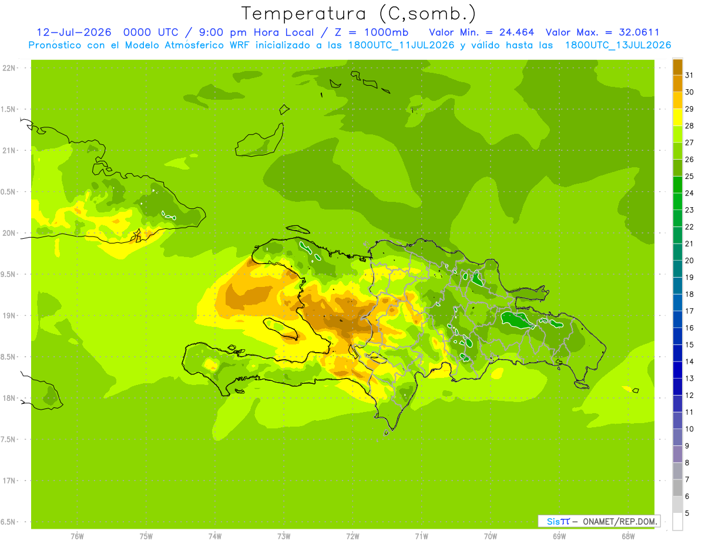This screenshot has width=705, height=544.
Task: Click the "0000 UTC" time text
Action: [152, 32]
